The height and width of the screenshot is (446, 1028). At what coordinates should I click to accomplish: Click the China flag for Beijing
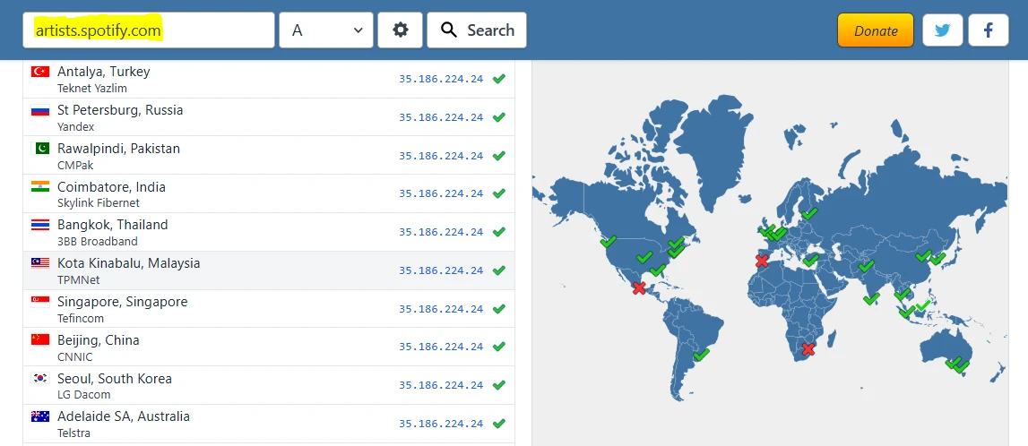point(40,340)
